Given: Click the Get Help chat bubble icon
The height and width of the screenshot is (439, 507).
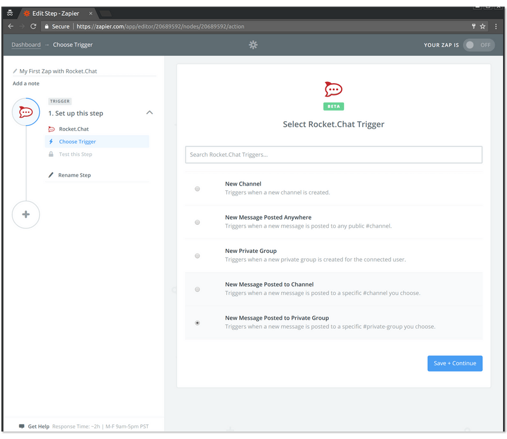Looking at the screenshot, I should tap(22, 426).
